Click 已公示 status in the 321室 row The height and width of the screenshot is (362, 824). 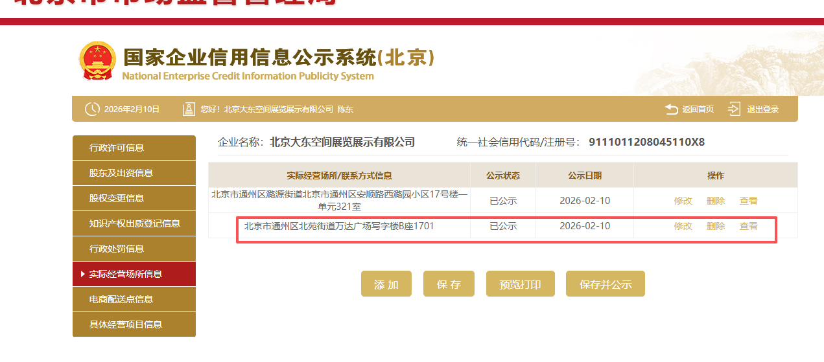click(x=503, y=201)
